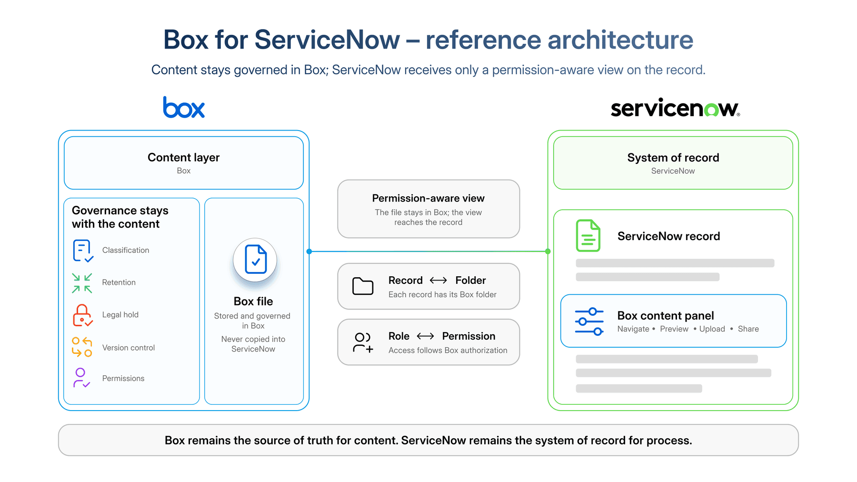Image resolution: width=857 pixels, height=482 pixels.
Task: Click the blue Box logo
Action: point(184,107)
